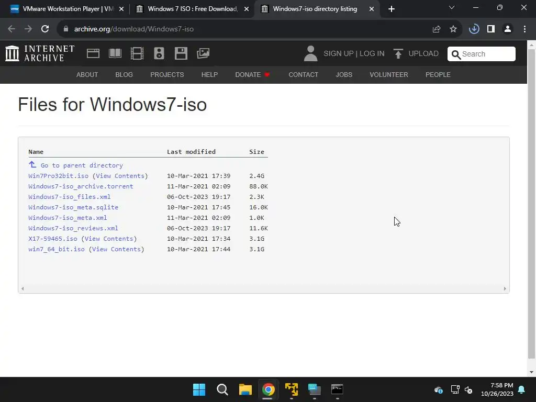Toggle the Chrome side panel

491,29
